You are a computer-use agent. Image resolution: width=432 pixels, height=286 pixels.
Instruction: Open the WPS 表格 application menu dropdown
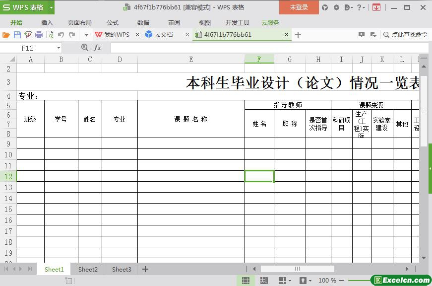click(x=51, y=7)
